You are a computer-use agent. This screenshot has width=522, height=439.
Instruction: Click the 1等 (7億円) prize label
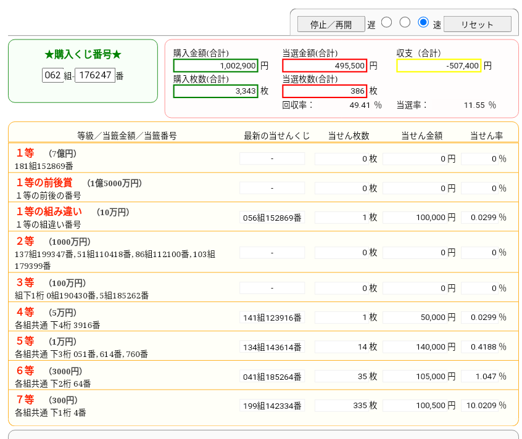(x=46, y=153)
